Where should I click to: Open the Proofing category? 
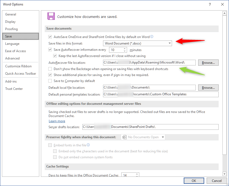pos(21,29)
